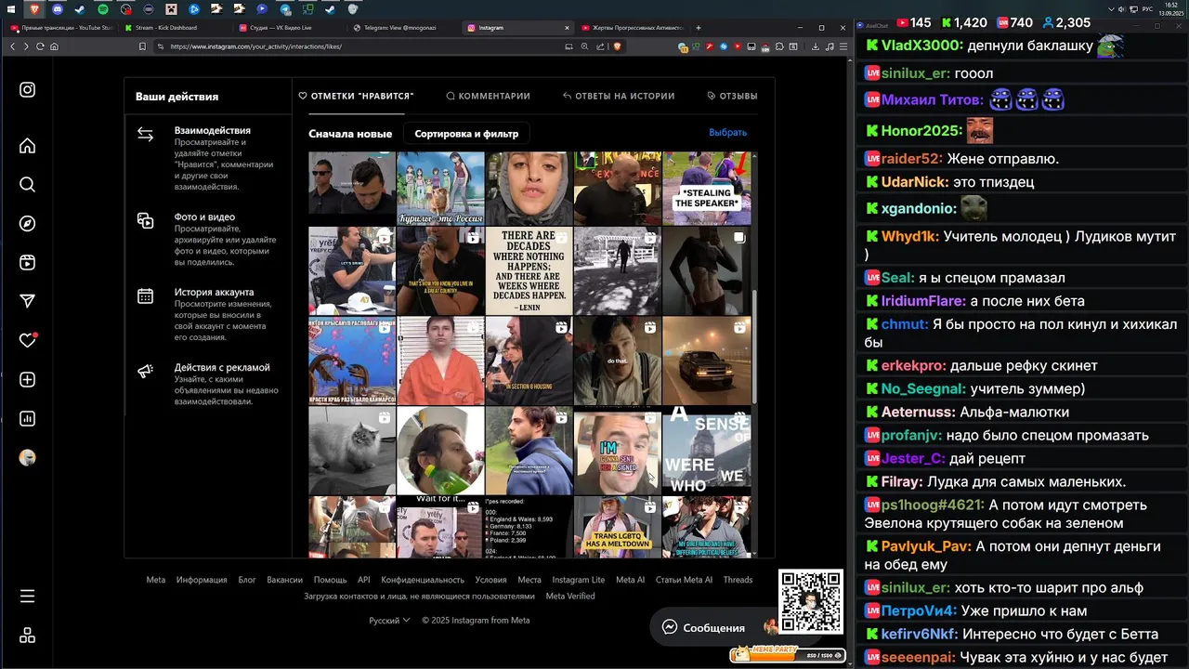This screenshot has width=1189, height=669.
Task: Open the Meta Verified footer link
Action: coord(570,597)
